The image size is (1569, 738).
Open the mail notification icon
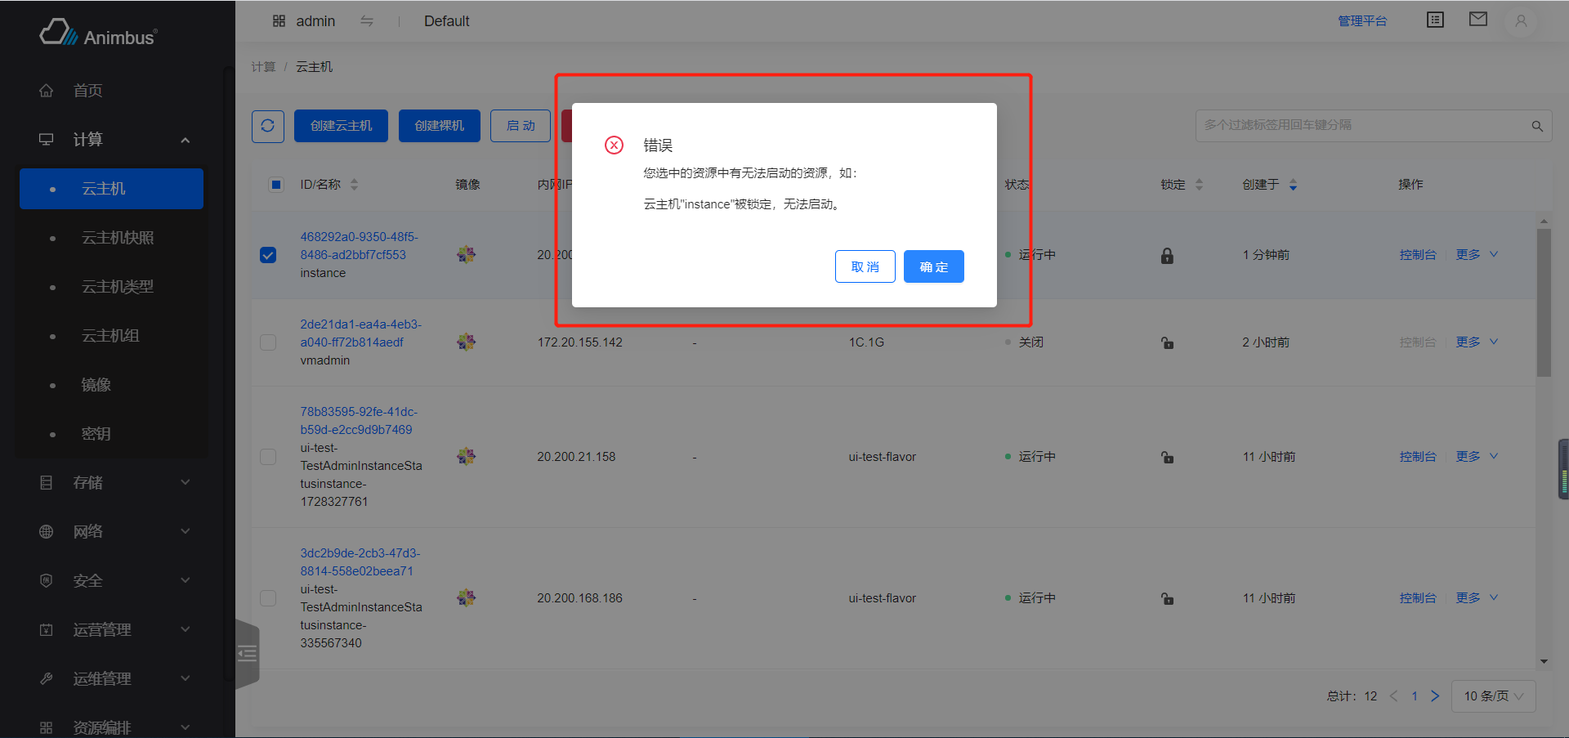tap(1477, 19)
